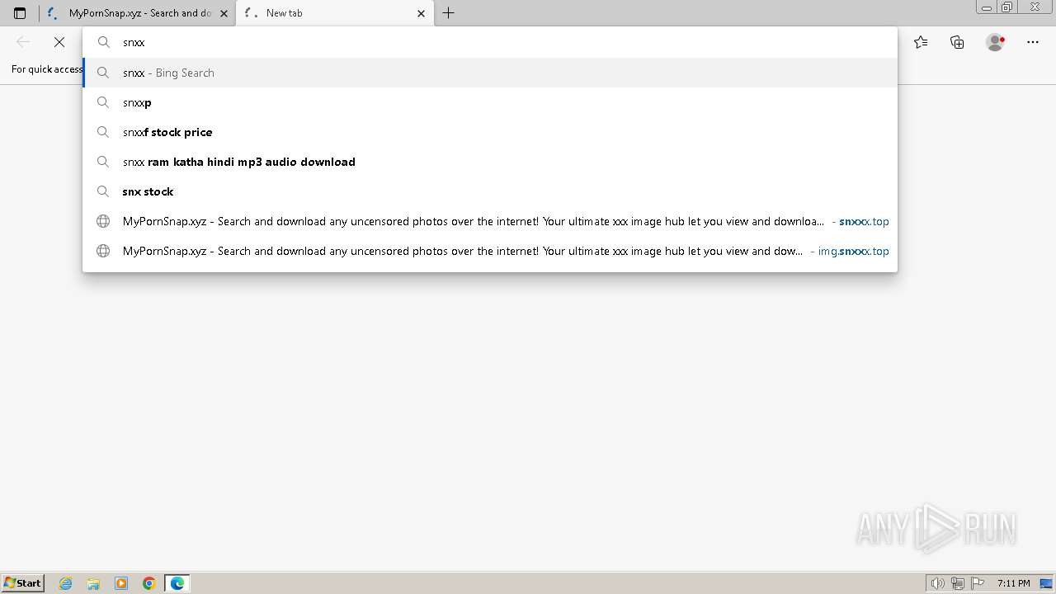
Task: Close the MyPornSnap.xyz tab
Action: [x=224, y=13]
